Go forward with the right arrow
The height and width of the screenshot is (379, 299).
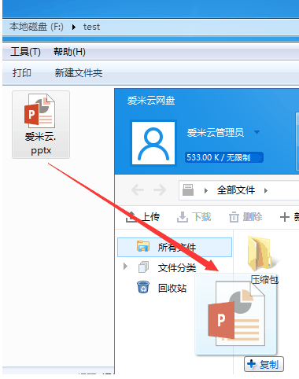click(160, 189)
